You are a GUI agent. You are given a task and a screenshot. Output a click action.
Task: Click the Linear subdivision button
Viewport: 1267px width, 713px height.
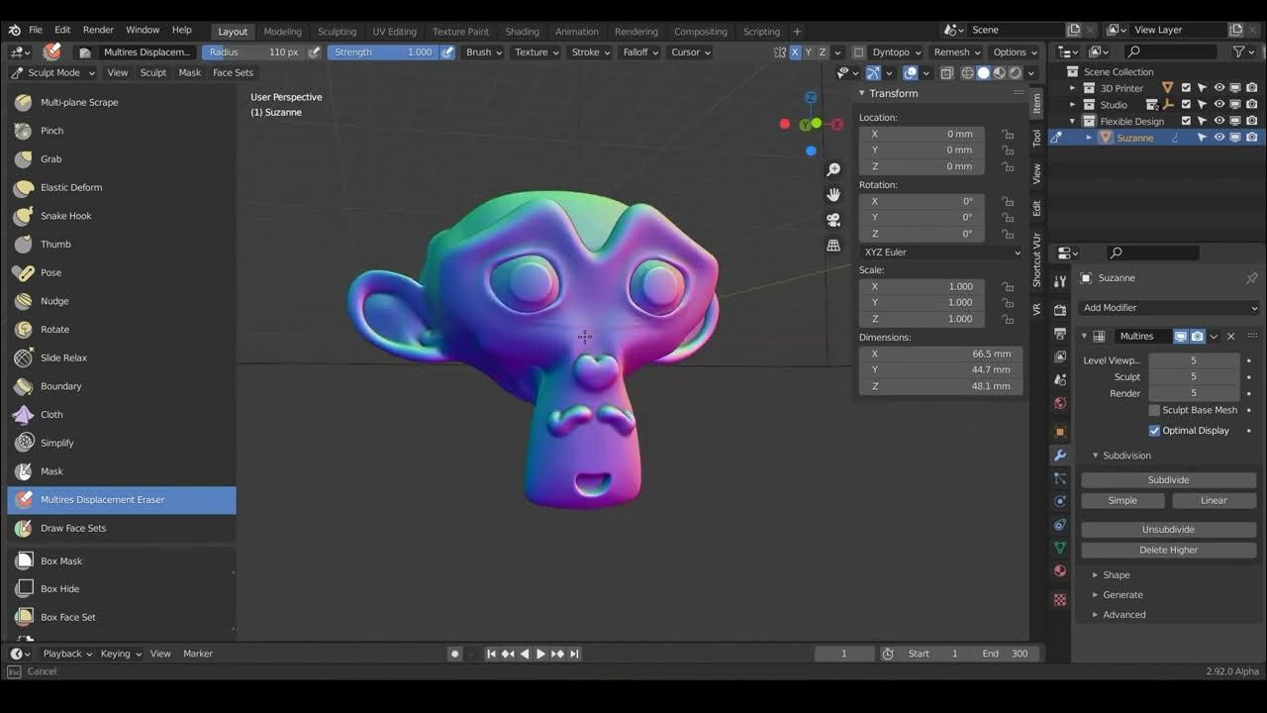tap(1214, 501)
